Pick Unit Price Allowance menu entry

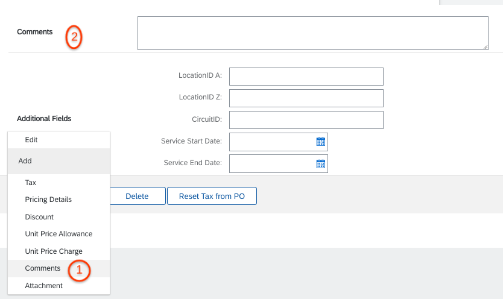(59, 234)
